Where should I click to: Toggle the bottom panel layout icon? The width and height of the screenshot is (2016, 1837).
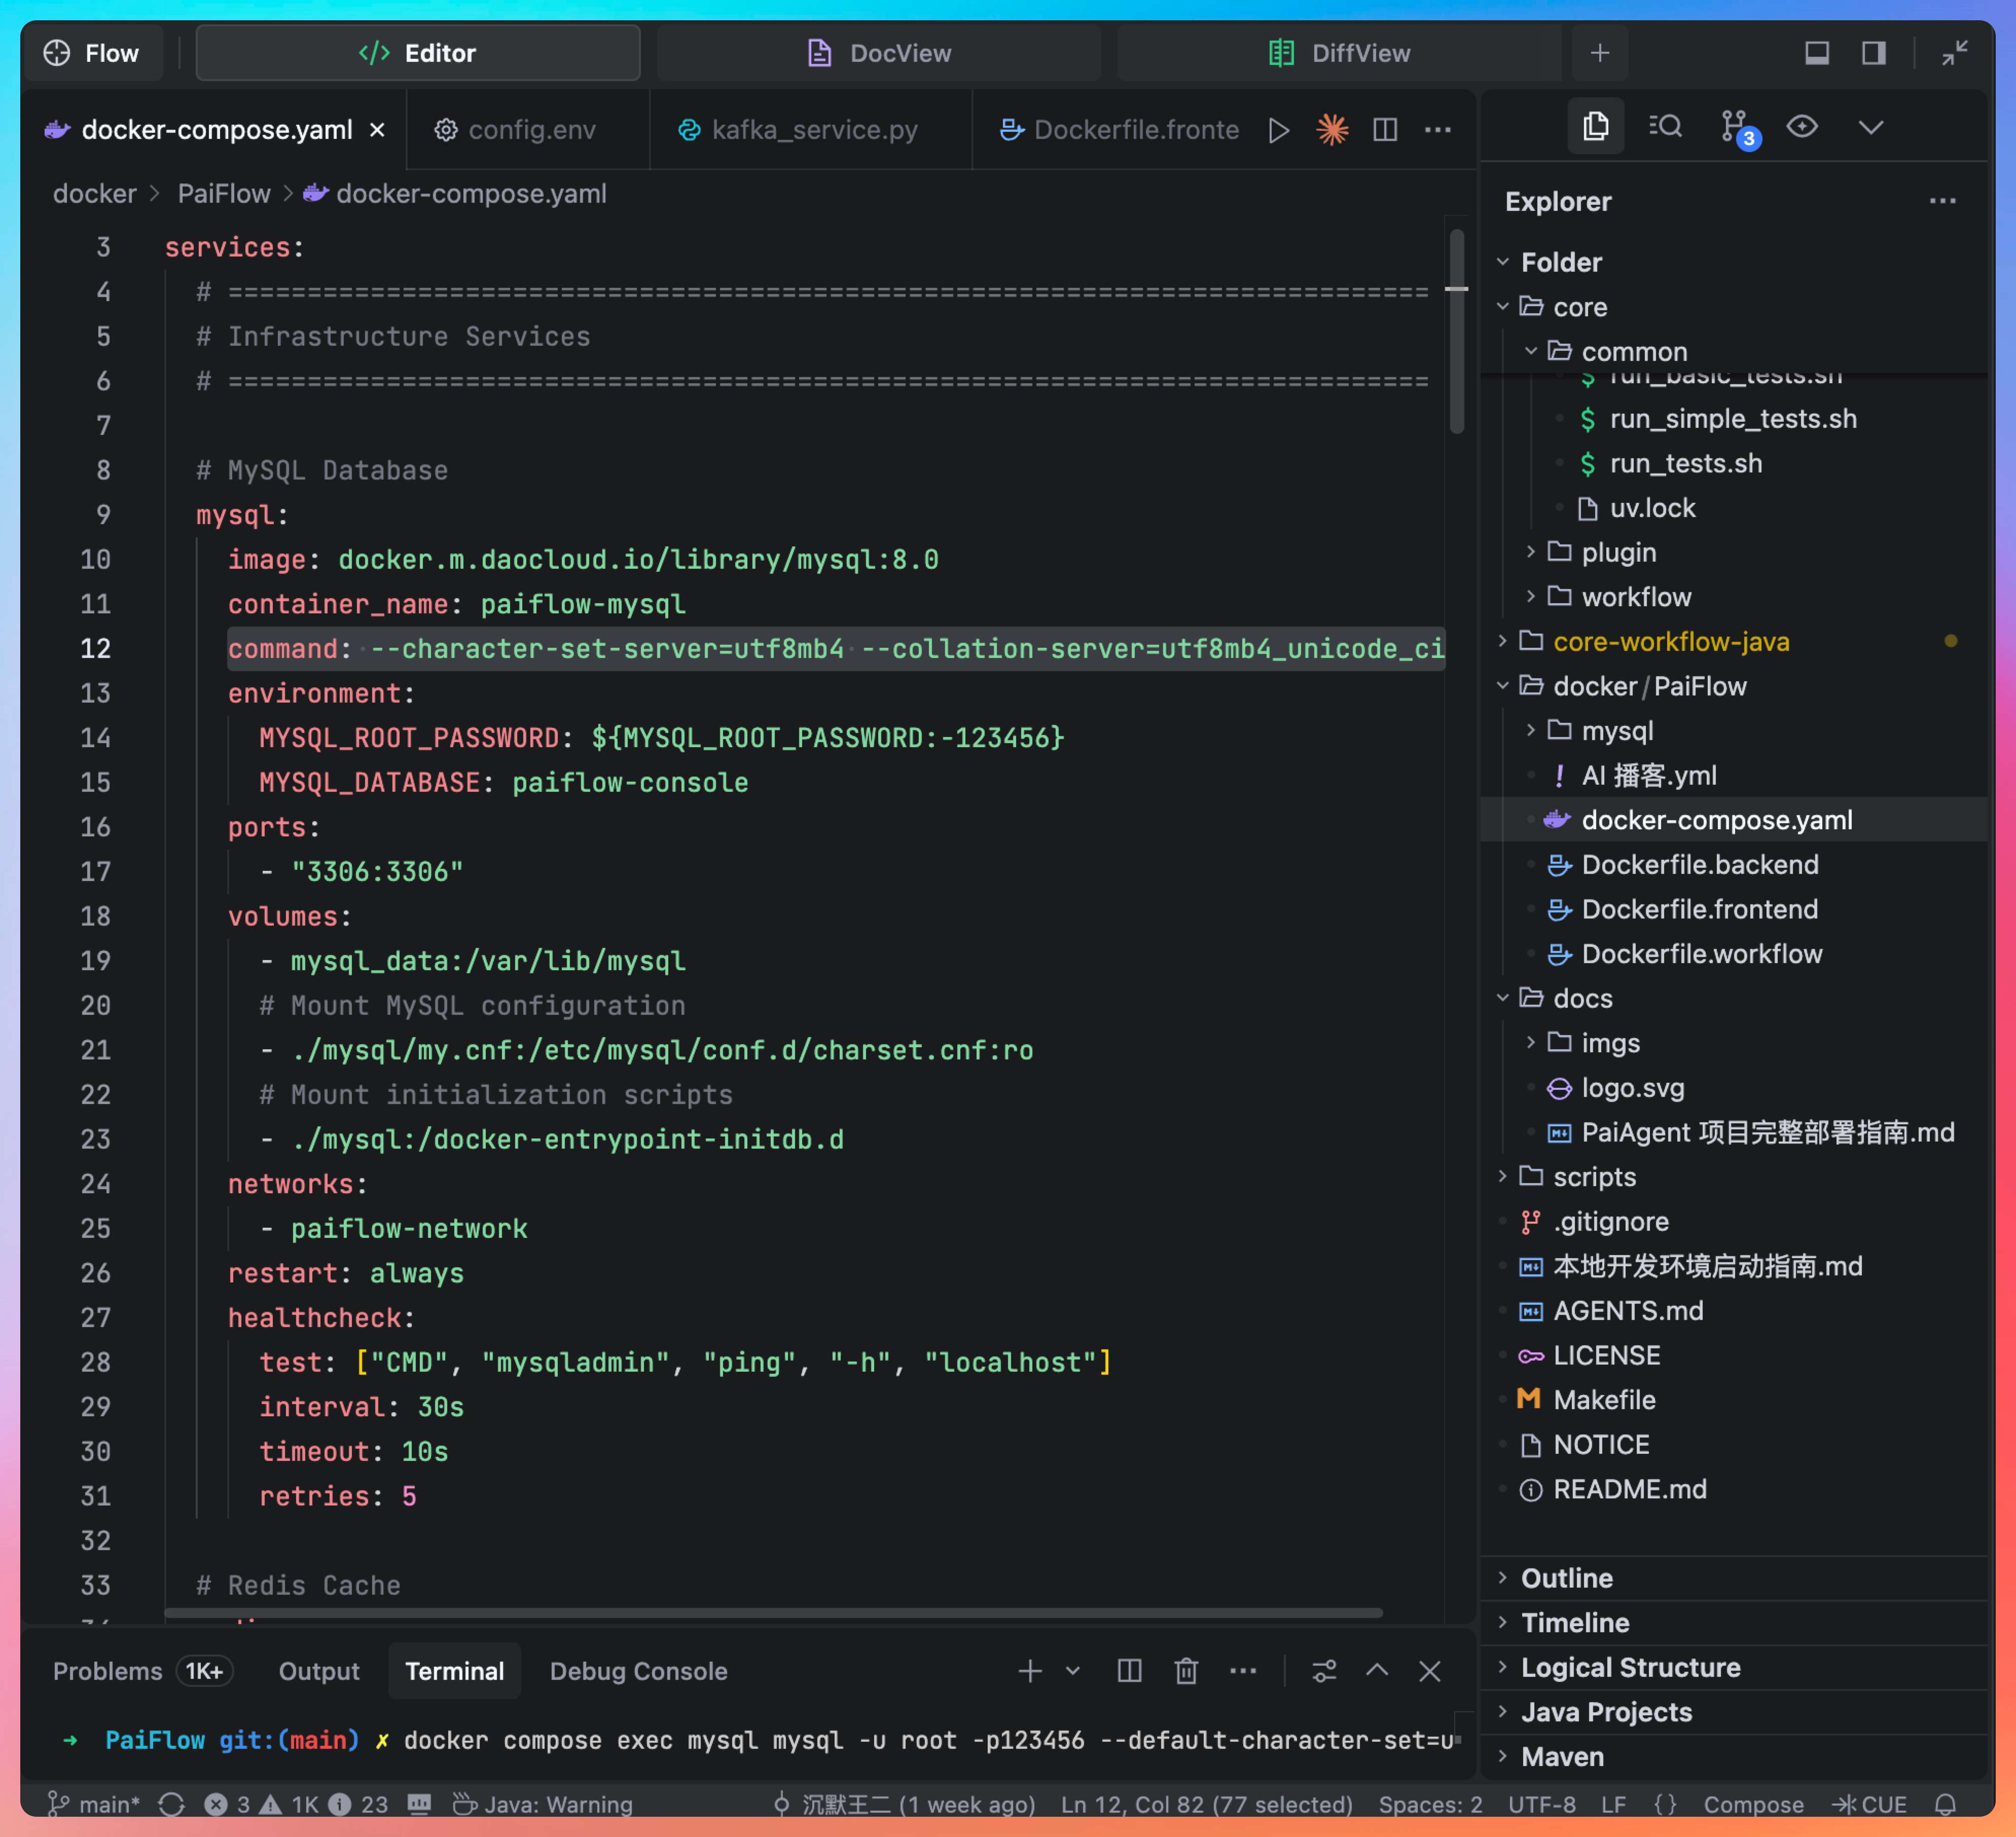1817,53
